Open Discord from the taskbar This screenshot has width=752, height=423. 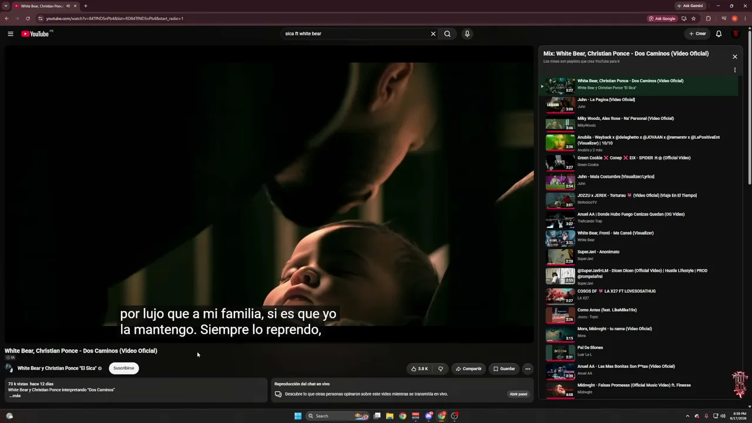429,416
